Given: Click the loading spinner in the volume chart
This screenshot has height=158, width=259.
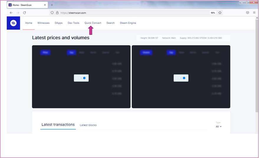Looking at the screenshot, I should 181,78.
